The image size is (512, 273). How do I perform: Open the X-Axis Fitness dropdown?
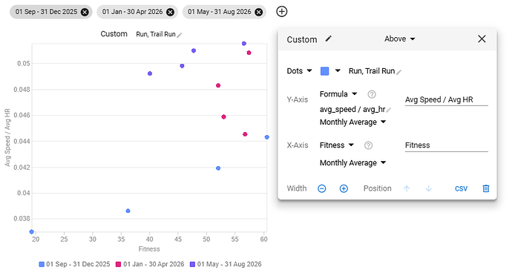(337, 145)
